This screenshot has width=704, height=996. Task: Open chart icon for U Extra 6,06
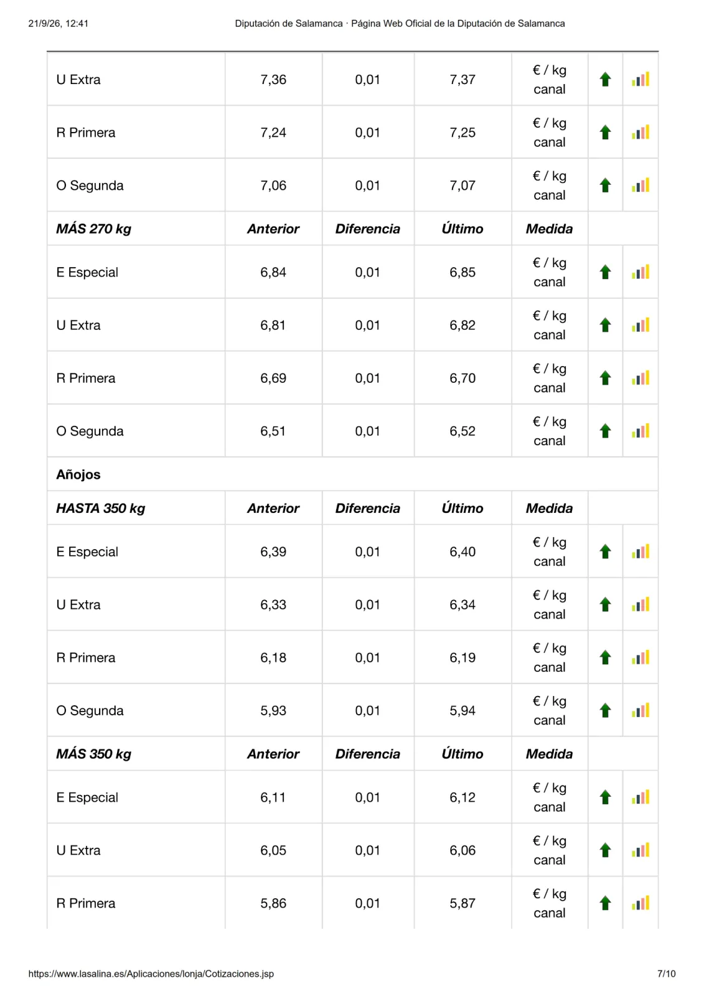(641, 850)
